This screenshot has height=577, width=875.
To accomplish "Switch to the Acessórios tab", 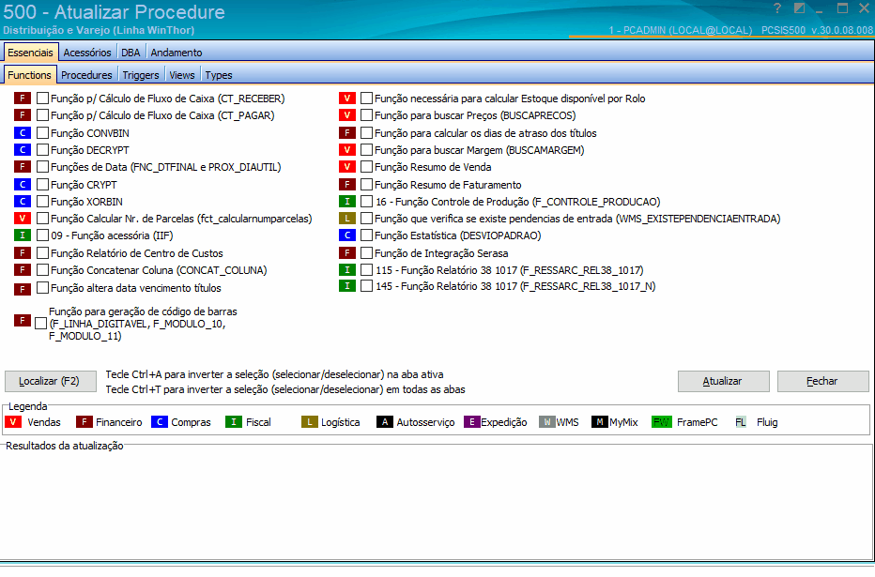I will click(x=87, y=53).
